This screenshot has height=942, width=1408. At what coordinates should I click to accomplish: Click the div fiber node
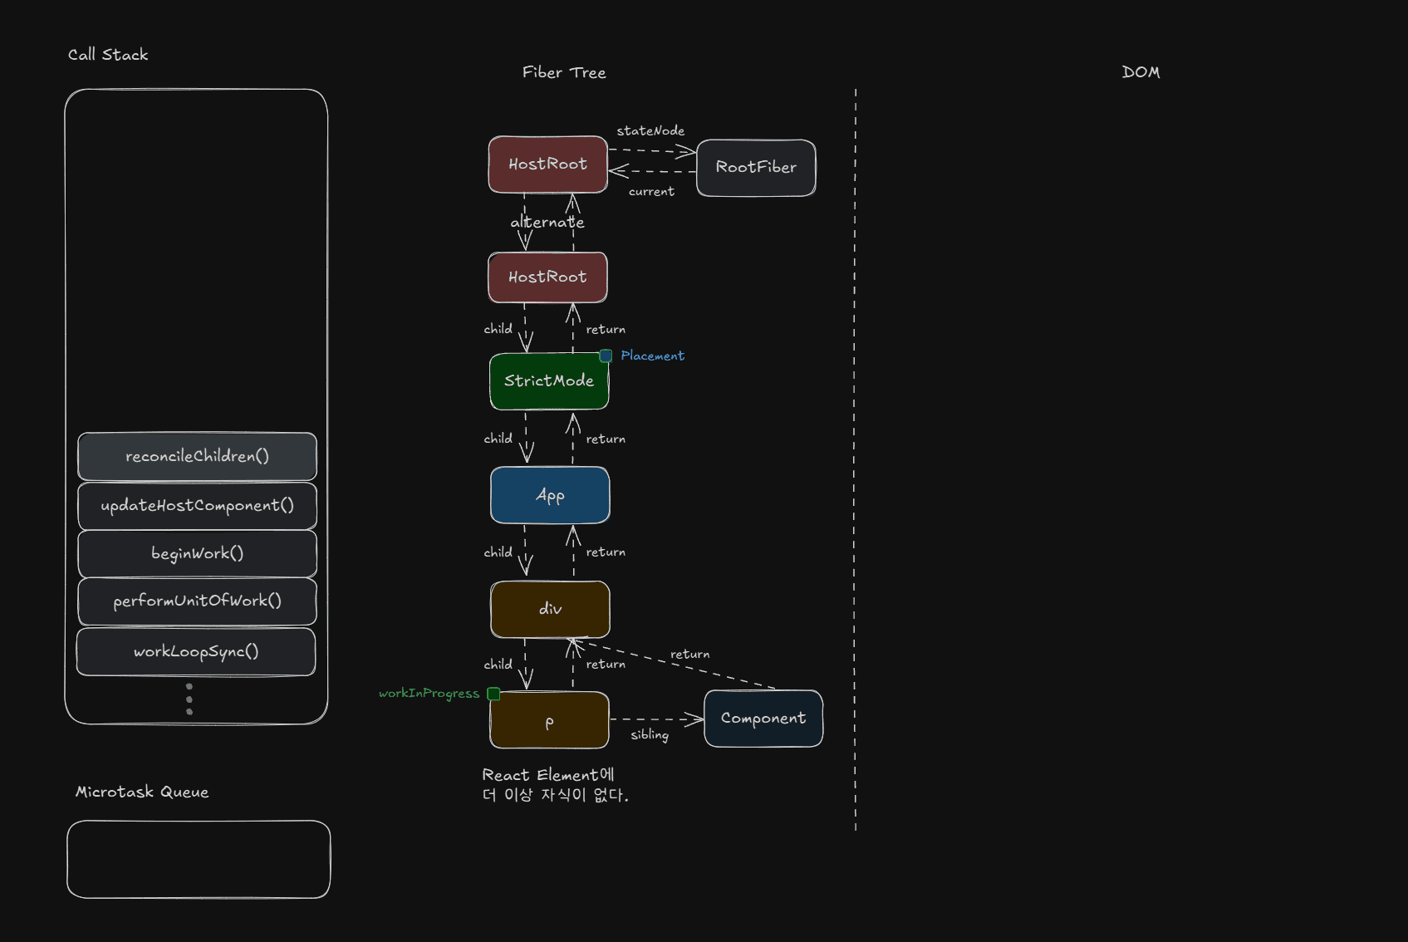[550, 609]
